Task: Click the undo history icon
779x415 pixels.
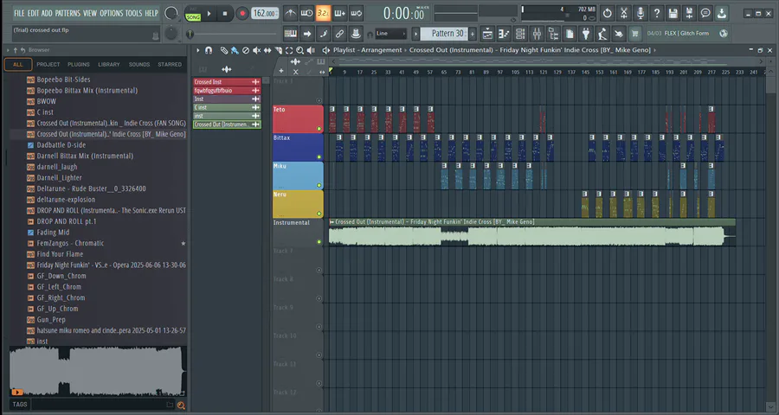Action: pos(607,14)
